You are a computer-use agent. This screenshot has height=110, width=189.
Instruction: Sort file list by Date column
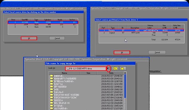tap(111, 73)
